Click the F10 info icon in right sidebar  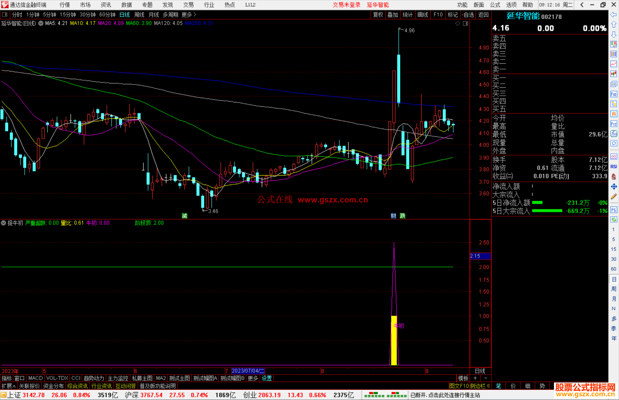tap(613, 94)
